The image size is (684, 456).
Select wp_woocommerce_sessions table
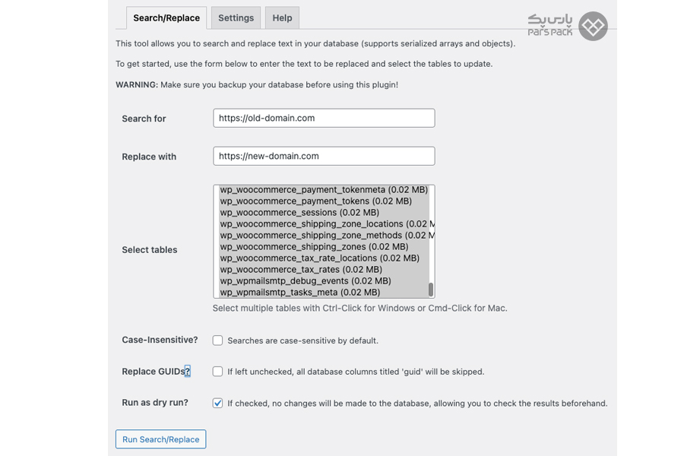(x=324, y=213)
